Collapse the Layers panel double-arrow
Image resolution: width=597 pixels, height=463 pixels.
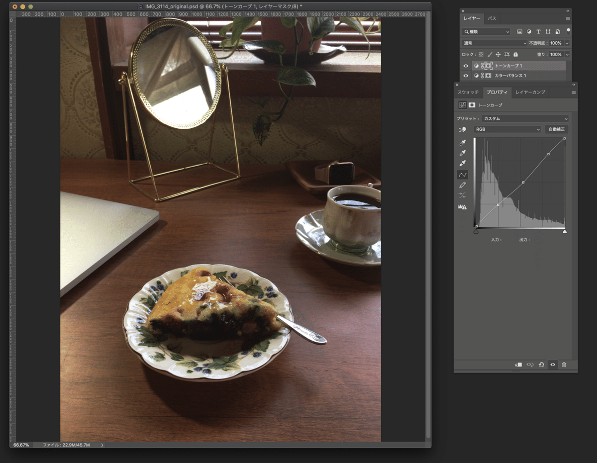pos(568,10)
